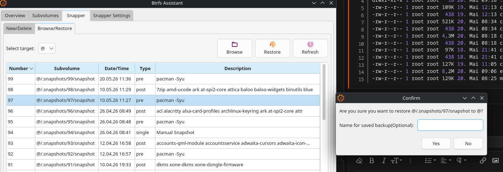Cancel restore by clicking No
The height and width of the screenshot is (172, 503).
pyautogui.click(x=468, y=143)
